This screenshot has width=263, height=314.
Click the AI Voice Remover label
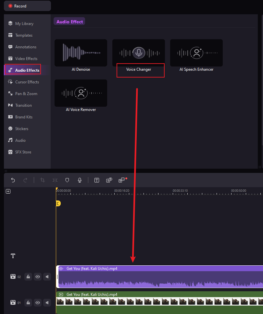[x=81, y=110]
